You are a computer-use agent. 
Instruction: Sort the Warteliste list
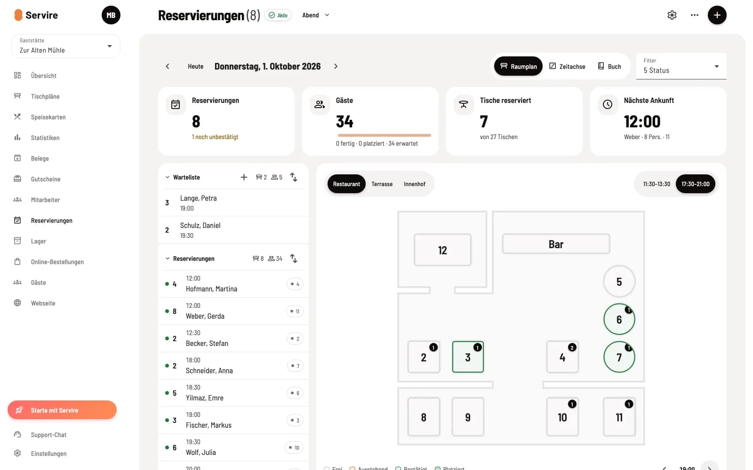[294, 177]
